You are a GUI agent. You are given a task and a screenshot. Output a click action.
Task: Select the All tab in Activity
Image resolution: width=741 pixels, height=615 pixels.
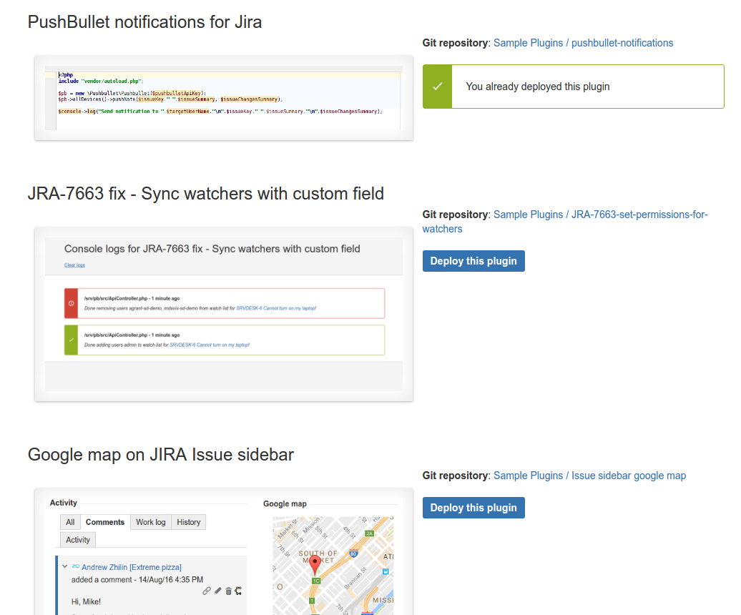click(x=70, y=522)
